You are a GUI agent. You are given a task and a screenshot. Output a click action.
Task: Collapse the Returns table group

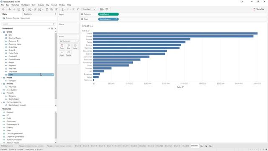pyautogui.click(x=2, y=84)
